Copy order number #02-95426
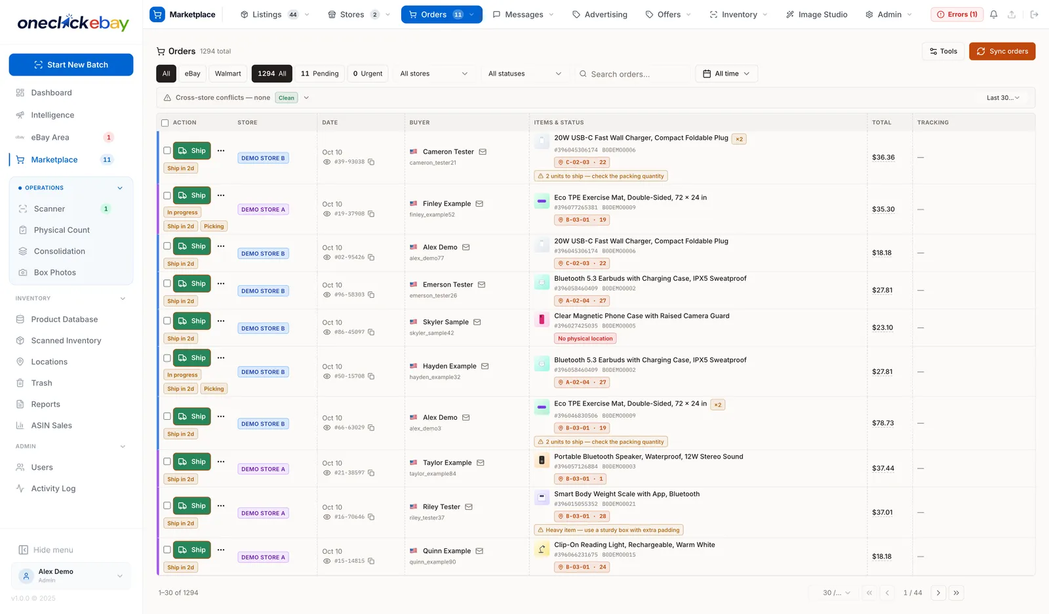 coord(371,257)
